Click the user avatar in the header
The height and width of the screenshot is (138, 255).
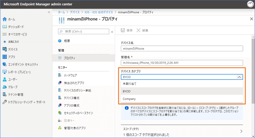pos(250,4)
